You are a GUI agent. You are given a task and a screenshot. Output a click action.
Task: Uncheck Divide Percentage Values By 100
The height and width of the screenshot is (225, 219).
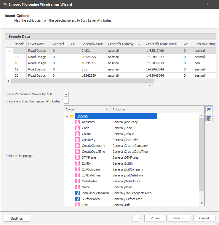(x=66, y=94)
